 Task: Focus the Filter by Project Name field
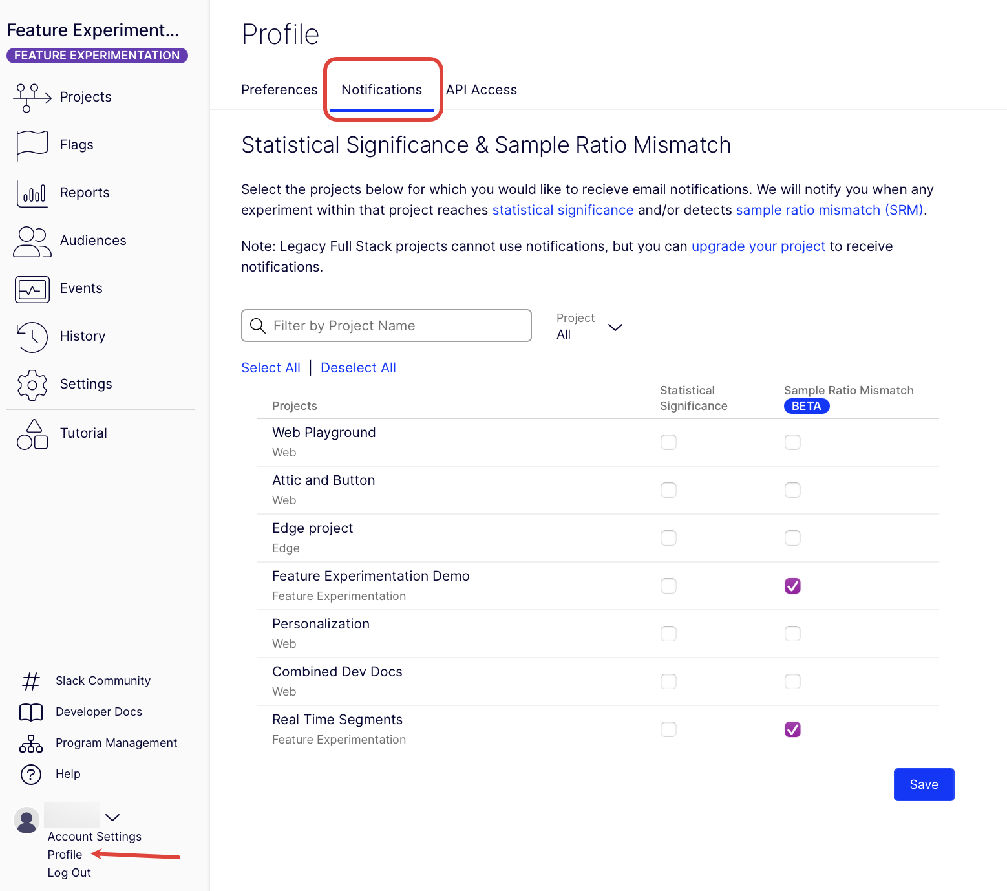point(387,325)
